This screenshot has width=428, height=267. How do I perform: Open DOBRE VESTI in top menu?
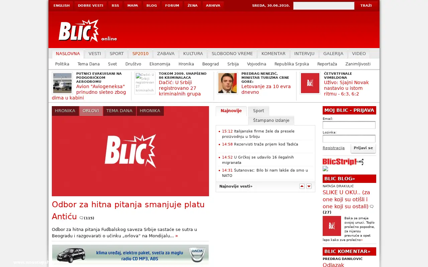91,6
